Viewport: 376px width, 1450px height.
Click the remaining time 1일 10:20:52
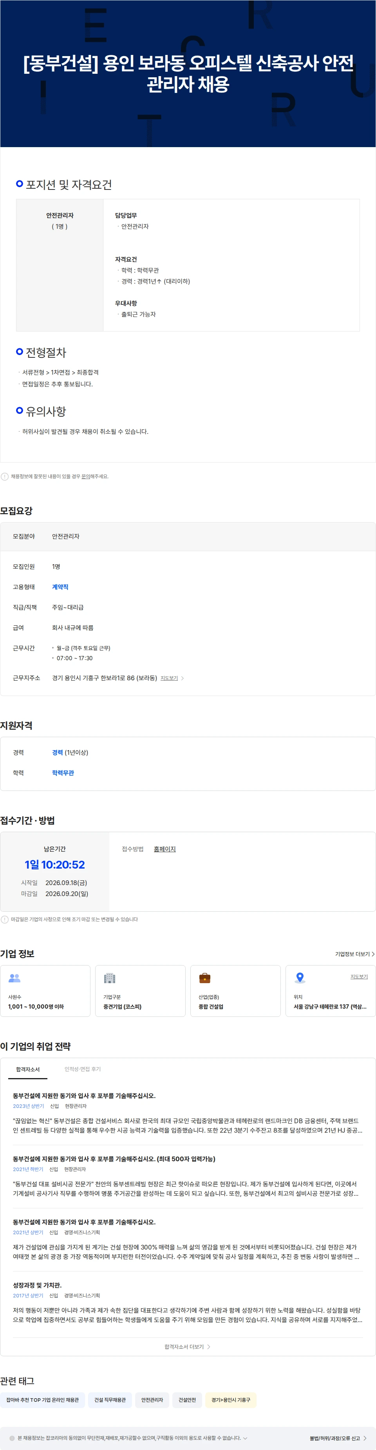54,864
